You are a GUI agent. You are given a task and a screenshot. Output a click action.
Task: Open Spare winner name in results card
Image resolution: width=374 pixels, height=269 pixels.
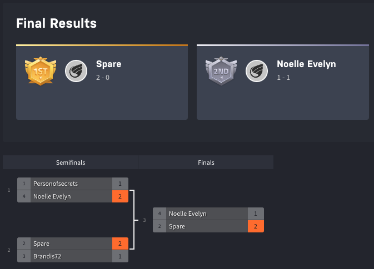pos(108,64)
